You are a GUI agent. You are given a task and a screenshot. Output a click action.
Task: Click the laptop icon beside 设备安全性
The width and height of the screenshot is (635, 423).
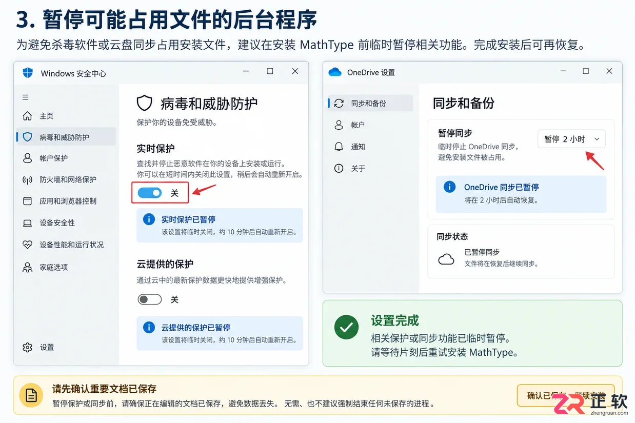[28, 223]
